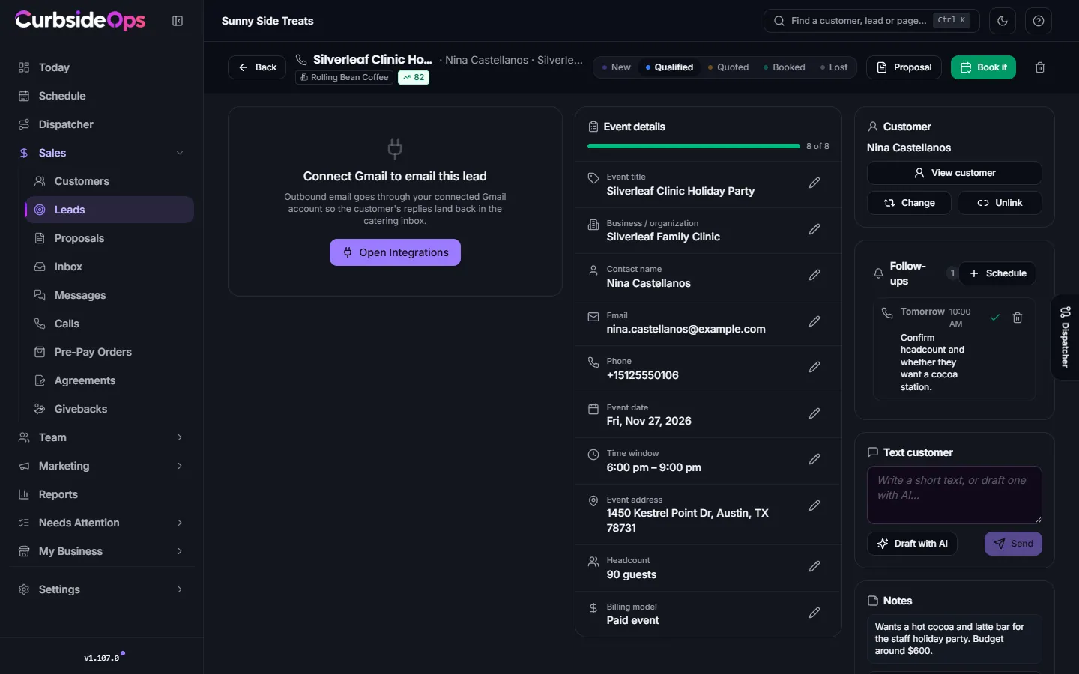Collapse the Sales menu chevron
1079x674 pixels.
180,153
